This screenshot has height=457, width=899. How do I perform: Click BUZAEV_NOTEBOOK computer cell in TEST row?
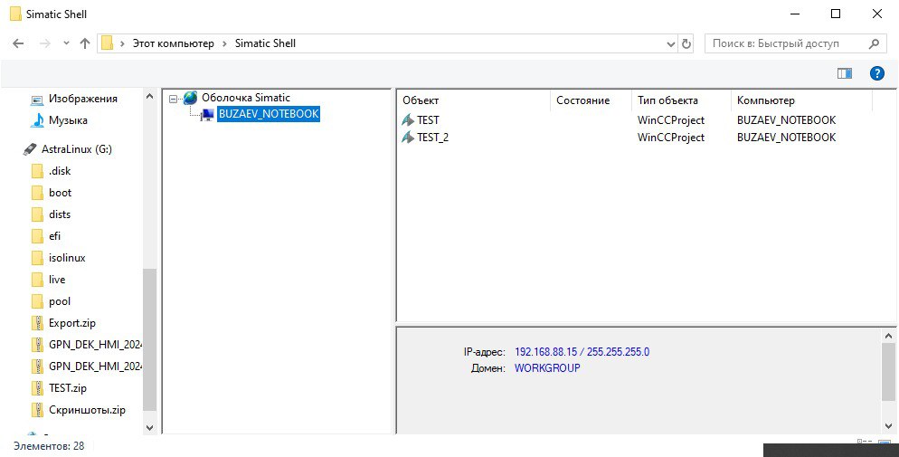(786, 119)
